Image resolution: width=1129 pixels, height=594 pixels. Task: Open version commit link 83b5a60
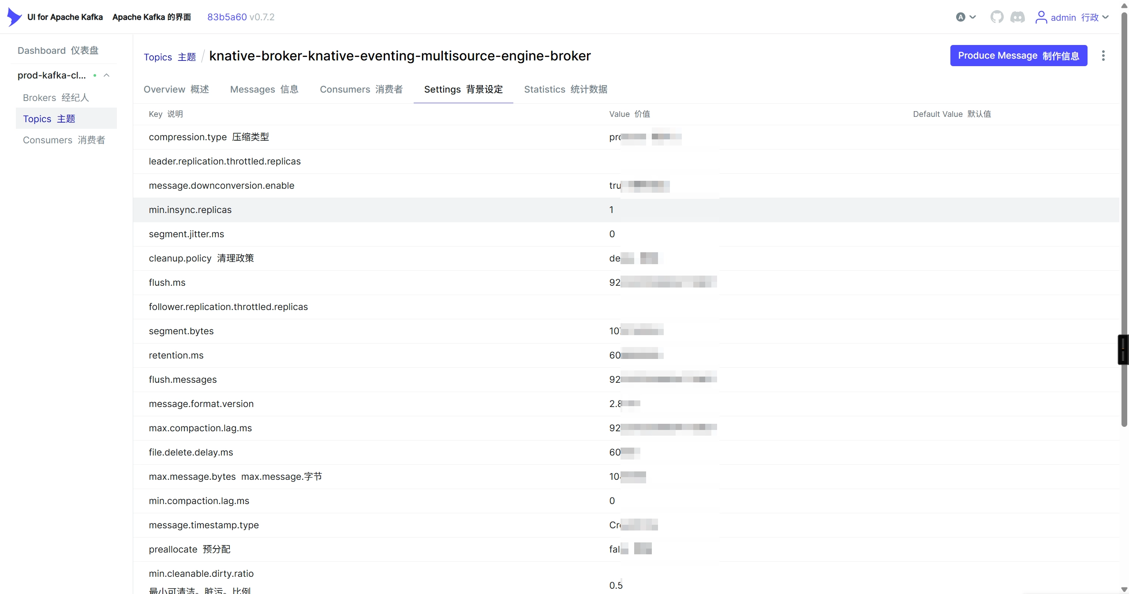[x=227, y=17]
